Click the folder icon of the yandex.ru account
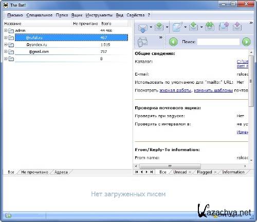Image resolution: width=257 pixels, height=222 pixels. click(x=11, y=45)
